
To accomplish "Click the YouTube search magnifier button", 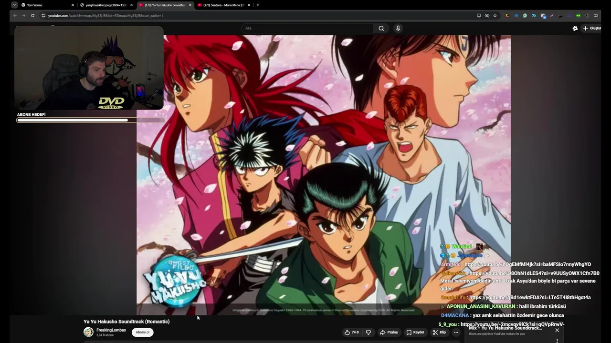I will tap(381, 28).
